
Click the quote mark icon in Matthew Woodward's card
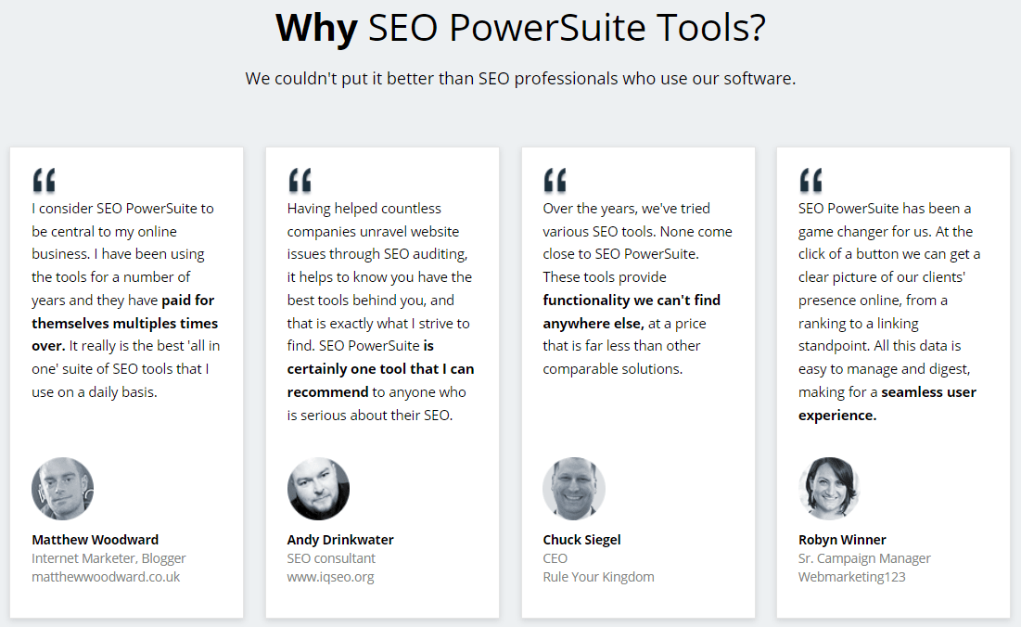[45, 180]
